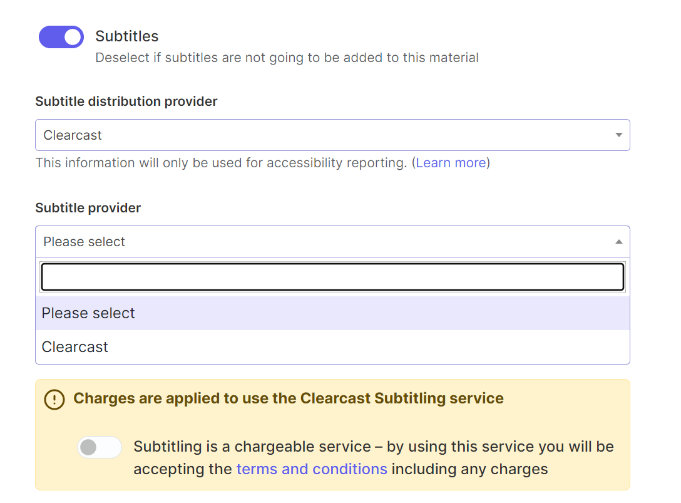Click the charges warning heading text
The width and height of the screenshot is (681, 503).
[x=289, y=398]
